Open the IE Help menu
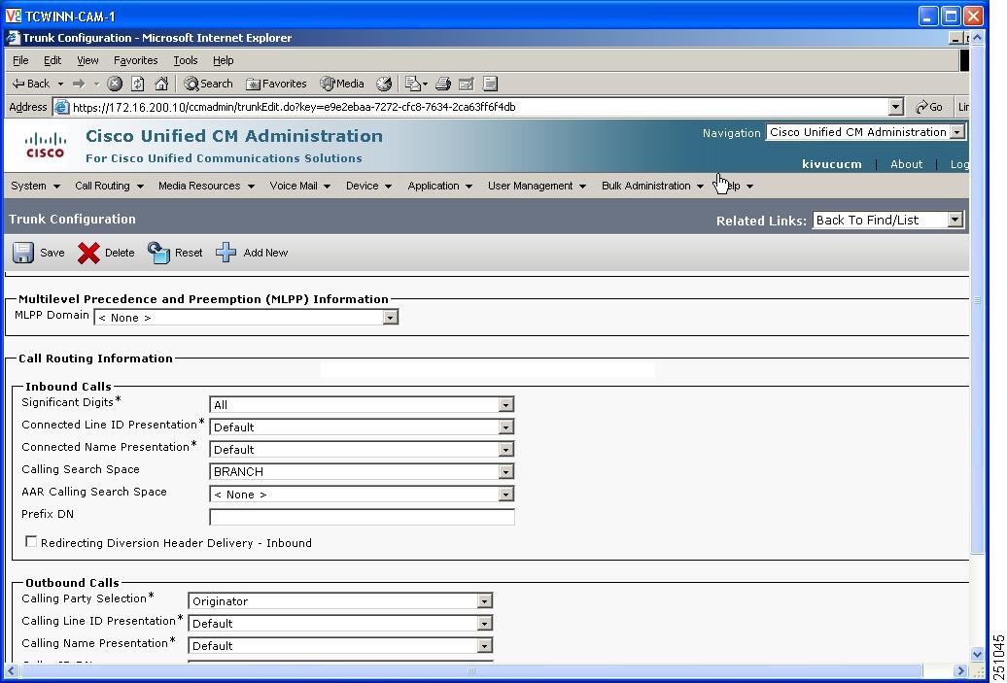The height and width of the screenshot is (683, 1007). [224, 60]
